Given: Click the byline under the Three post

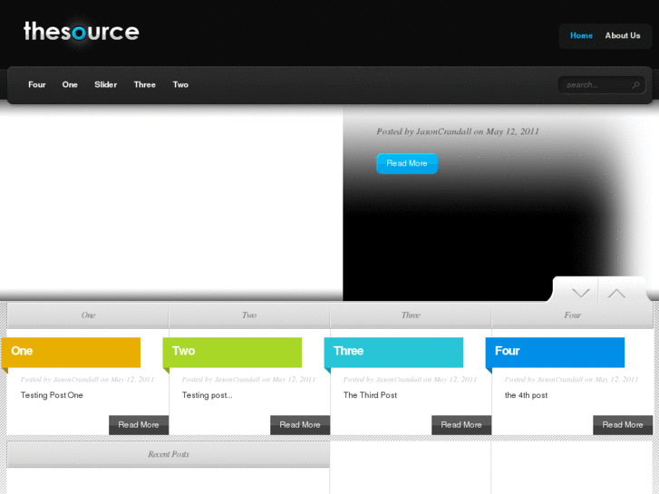Looking at the screenshot, I should coord(411,379).
